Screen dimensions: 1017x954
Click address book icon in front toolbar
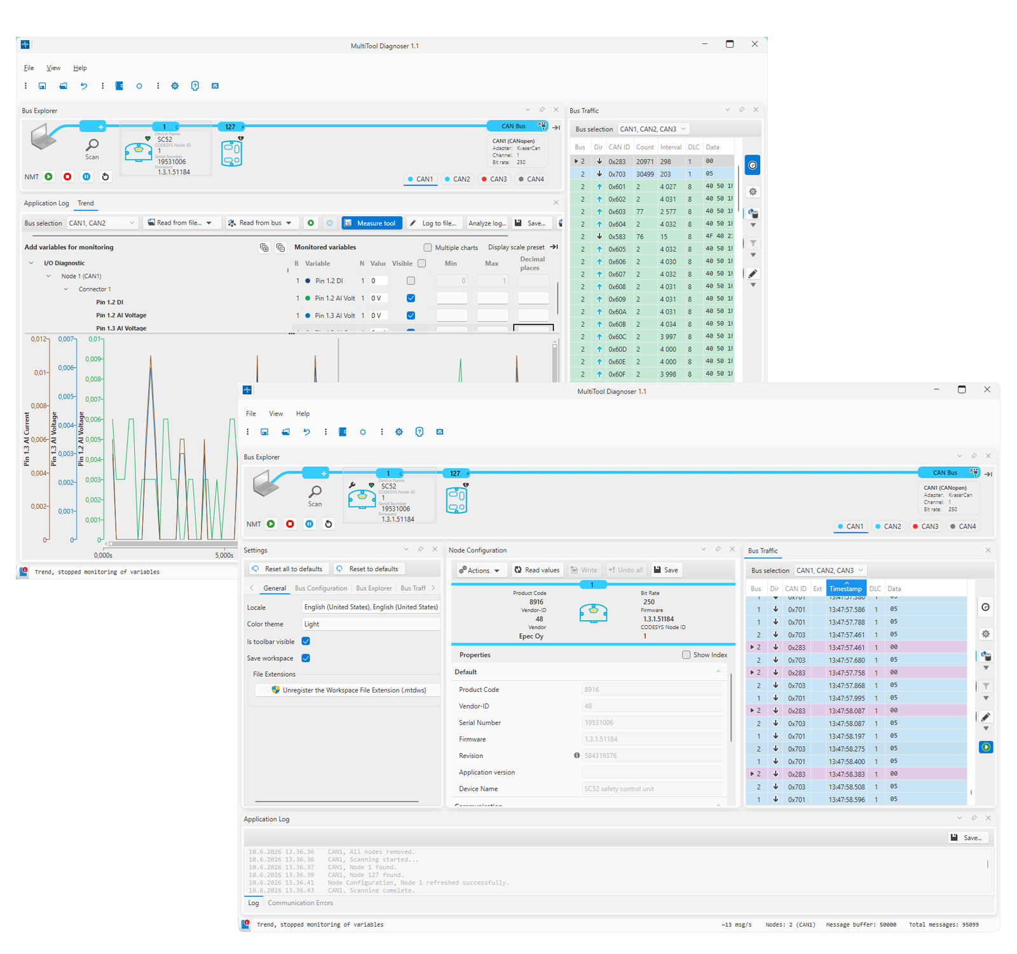[x=343, y=432]
